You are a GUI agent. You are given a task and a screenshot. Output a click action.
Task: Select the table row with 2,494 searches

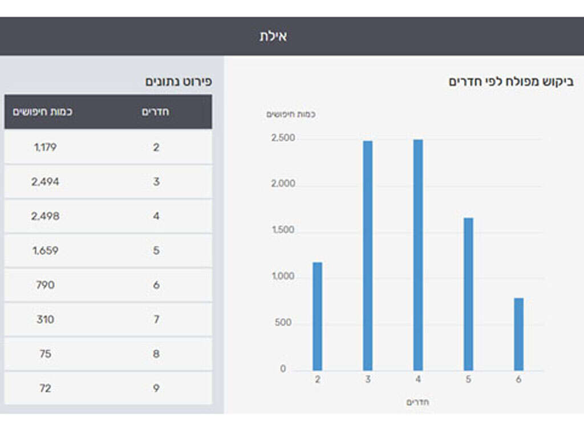[x=108, y=182]
